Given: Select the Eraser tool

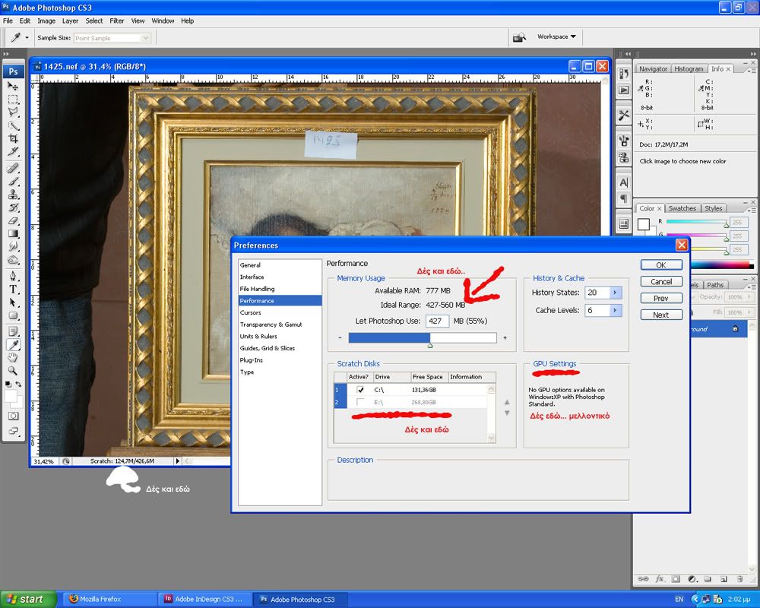Looking at the screenshot, I should [14, 221].
